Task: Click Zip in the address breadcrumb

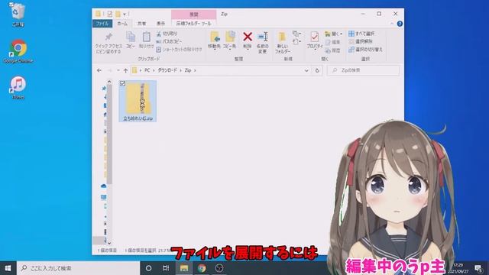Action: [188, 70]
